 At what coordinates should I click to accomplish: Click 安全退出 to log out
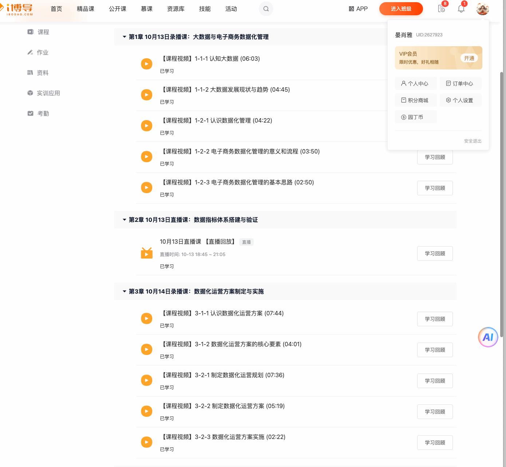click(x=473, y=141)
